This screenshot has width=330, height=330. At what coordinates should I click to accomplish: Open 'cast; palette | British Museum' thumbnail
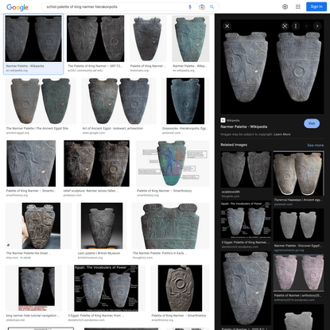pos(102,226)
